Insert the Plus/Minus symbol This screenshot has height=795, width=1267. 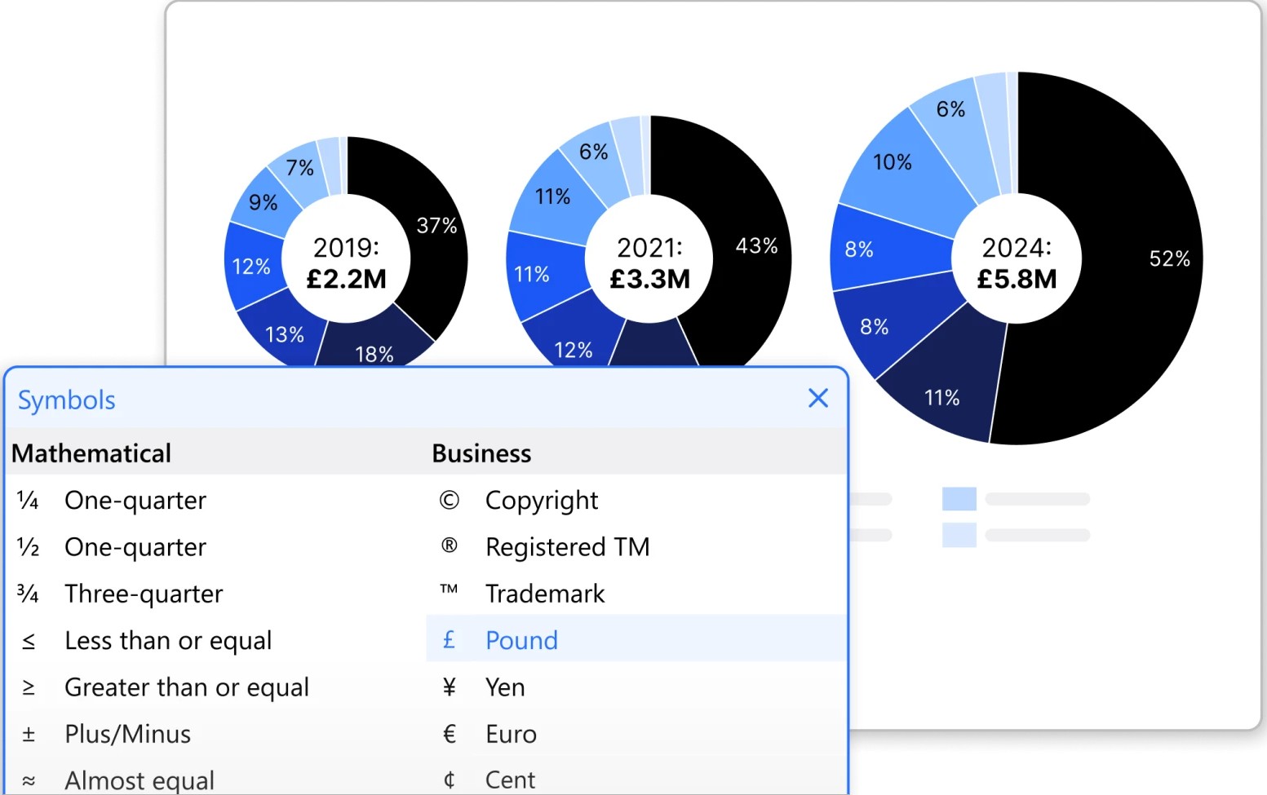(127, 734)
